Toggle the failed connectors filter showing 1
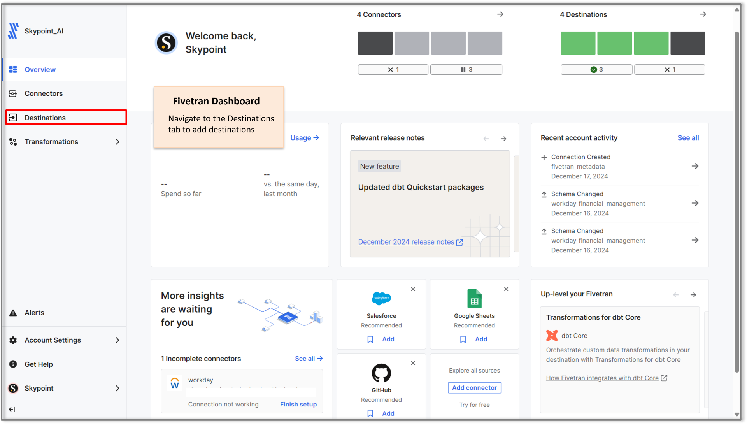 (393, 70)
